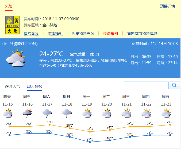The width and height of the screenshot is (181, 149).
Task: Open the 火险 warning tab
Action: tap(9, 6)
